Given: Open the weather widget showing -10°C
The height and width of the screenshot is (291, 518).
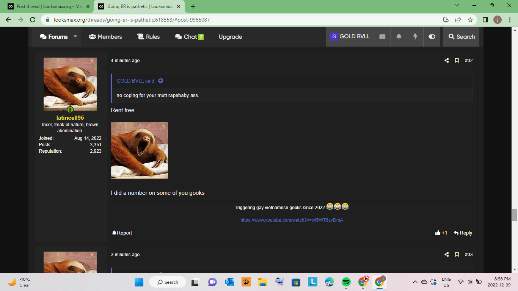Looking at the screenshot, I should click(20, 282).
